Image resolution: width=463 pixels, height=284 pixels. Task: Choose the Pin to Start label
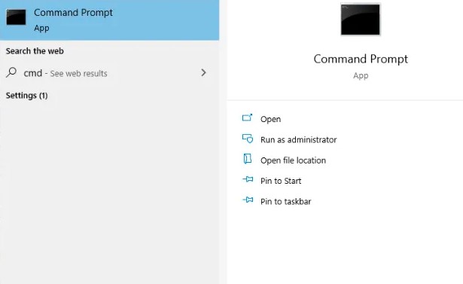coord(281,181)
